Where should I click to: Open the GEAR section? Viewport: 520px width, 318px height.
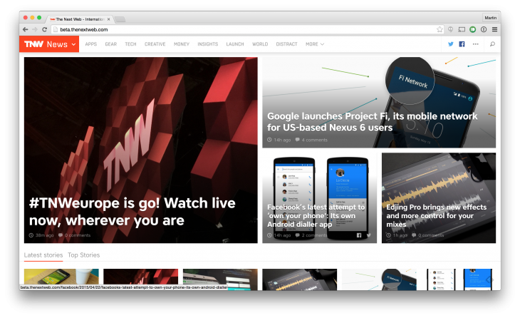pyautogui.click(x=110, y=44)
